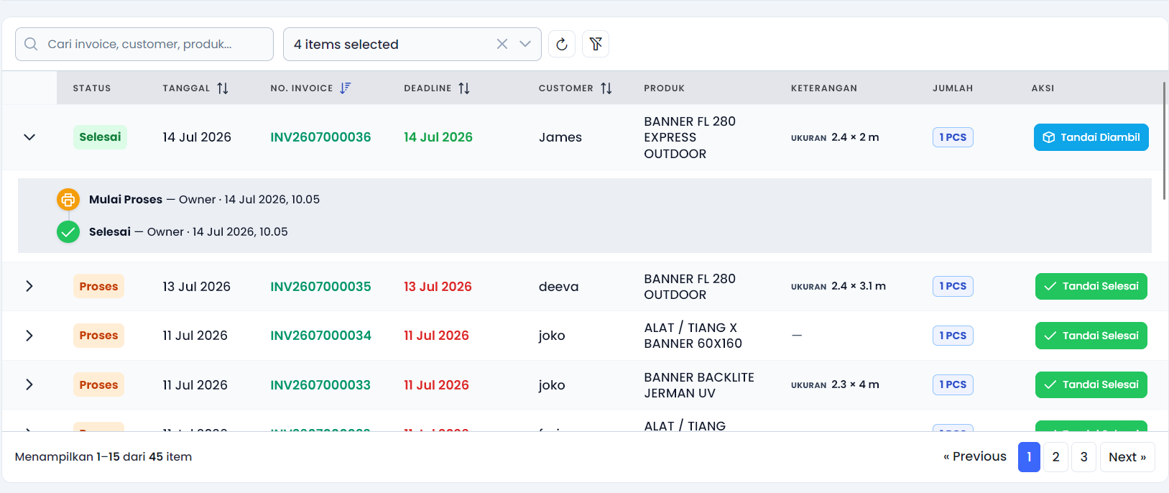Image resolution: width=1169 pixels, height=493 pixels.
Task: Click the 1 PCS badge for James
Action: point(953,137)
